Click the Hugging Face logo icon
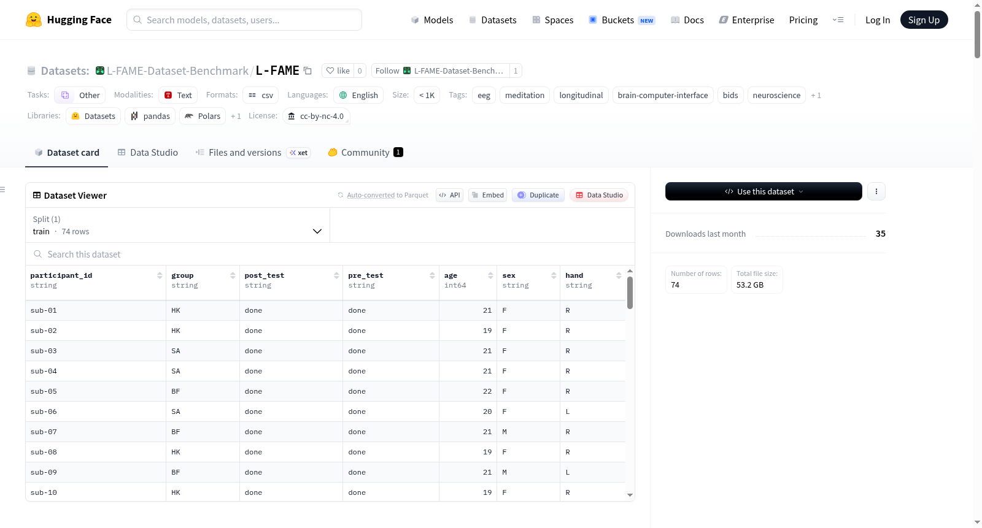Viewport: 982px width, 528px height. click(34, 20)
